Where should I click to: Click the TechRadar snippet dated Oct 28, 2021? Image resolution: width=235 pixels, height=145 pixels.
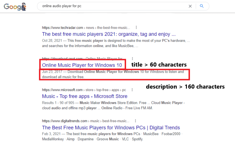click(x=116, y=43)
